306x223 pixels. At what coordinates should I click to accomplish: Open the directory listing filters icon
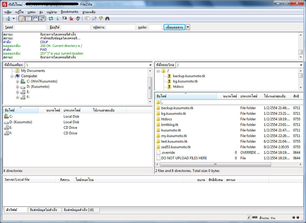click(x=87, y=19)
